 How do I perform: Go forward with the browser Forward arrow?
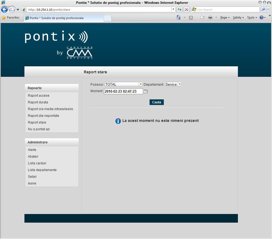pos(12,10)
